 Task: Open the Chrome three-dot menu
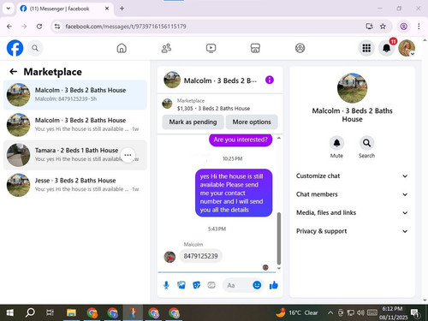(x=419, y=27)
